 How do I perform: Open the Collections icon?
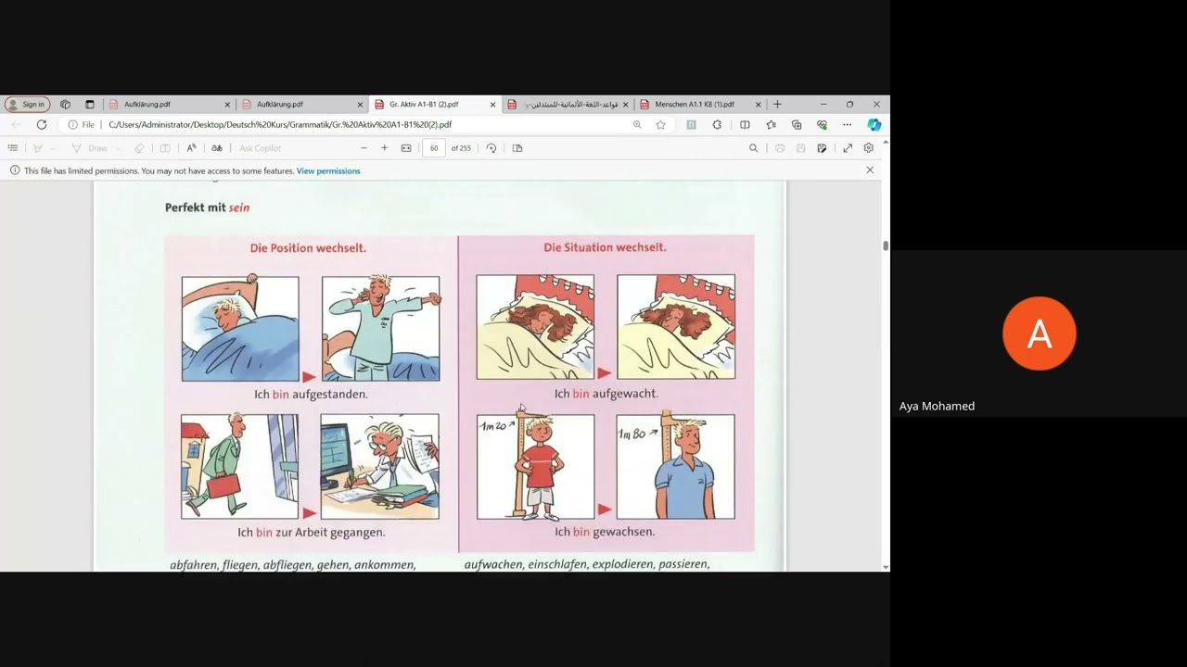point(797,124)
